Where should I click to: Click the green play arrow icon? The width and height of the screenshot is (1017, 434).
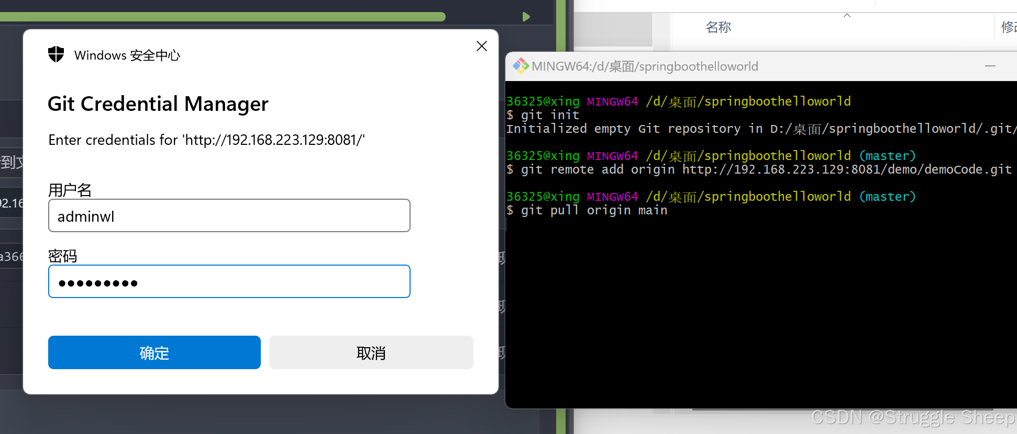click(526, 17)
